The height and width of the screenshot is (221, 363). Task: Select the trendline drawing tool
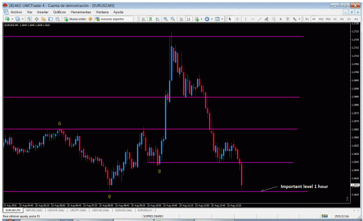click(x=260, y=19)
